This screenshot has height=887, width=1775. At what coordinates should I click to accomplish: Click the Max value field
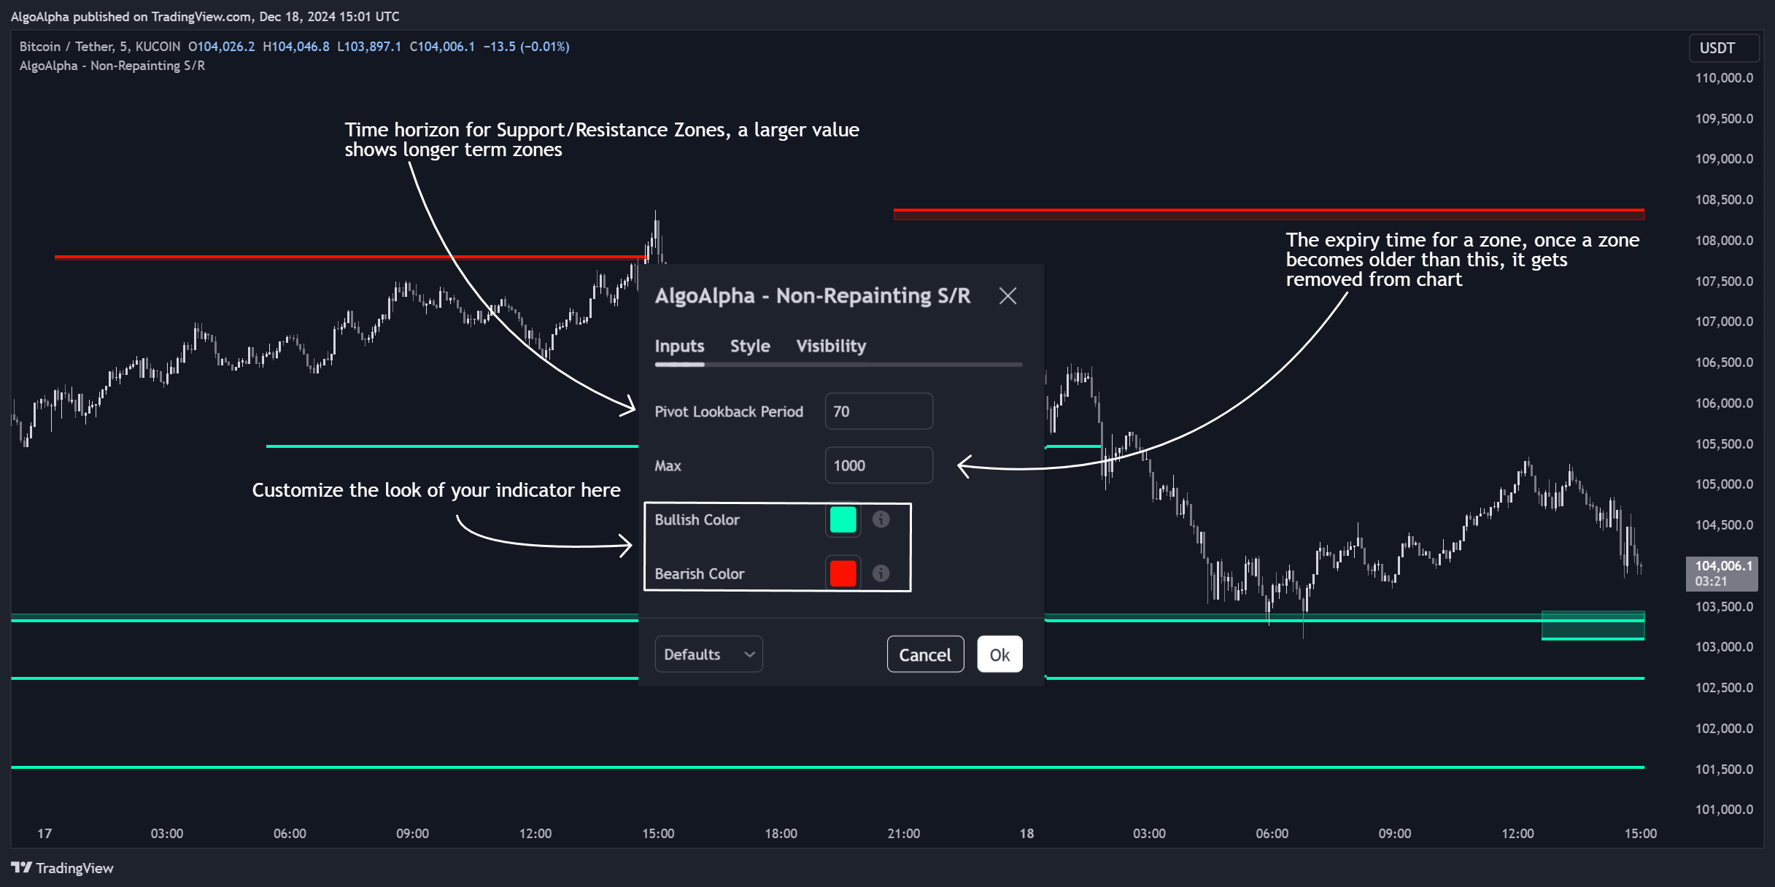pyautogui.click(x=878, y=465)
